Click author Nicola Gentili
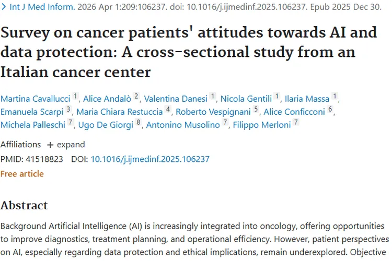The height and width of the screenshot is (261, 392). tap(247, 99)
